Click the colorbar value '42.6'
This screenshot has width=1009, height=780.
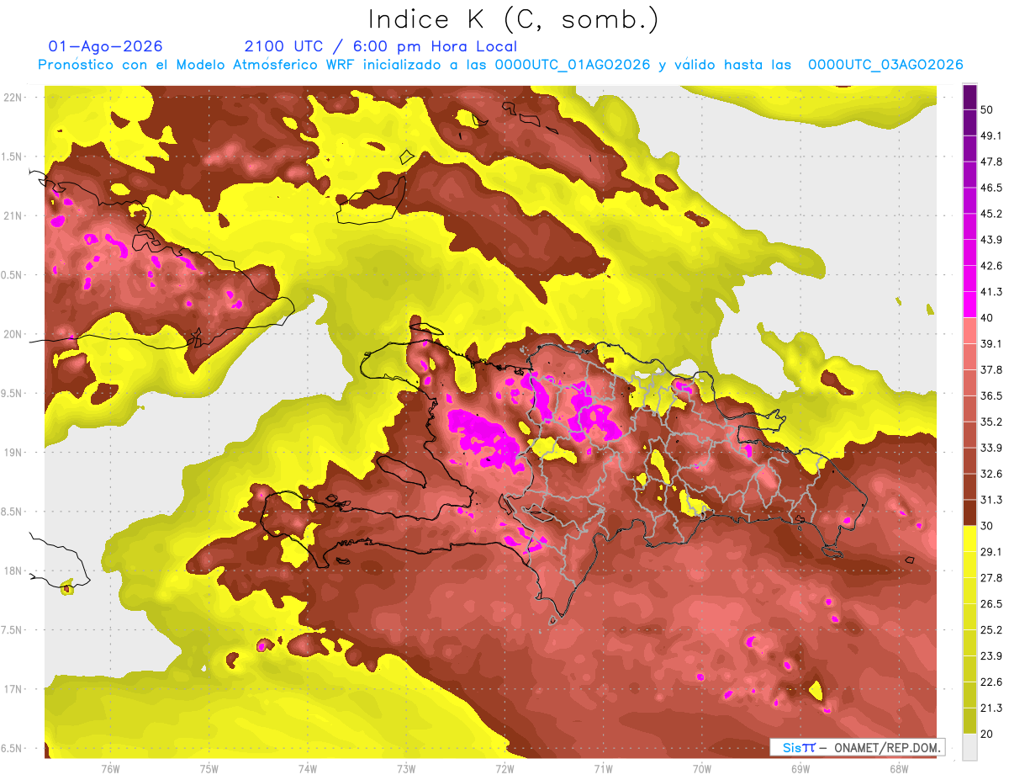991,266
